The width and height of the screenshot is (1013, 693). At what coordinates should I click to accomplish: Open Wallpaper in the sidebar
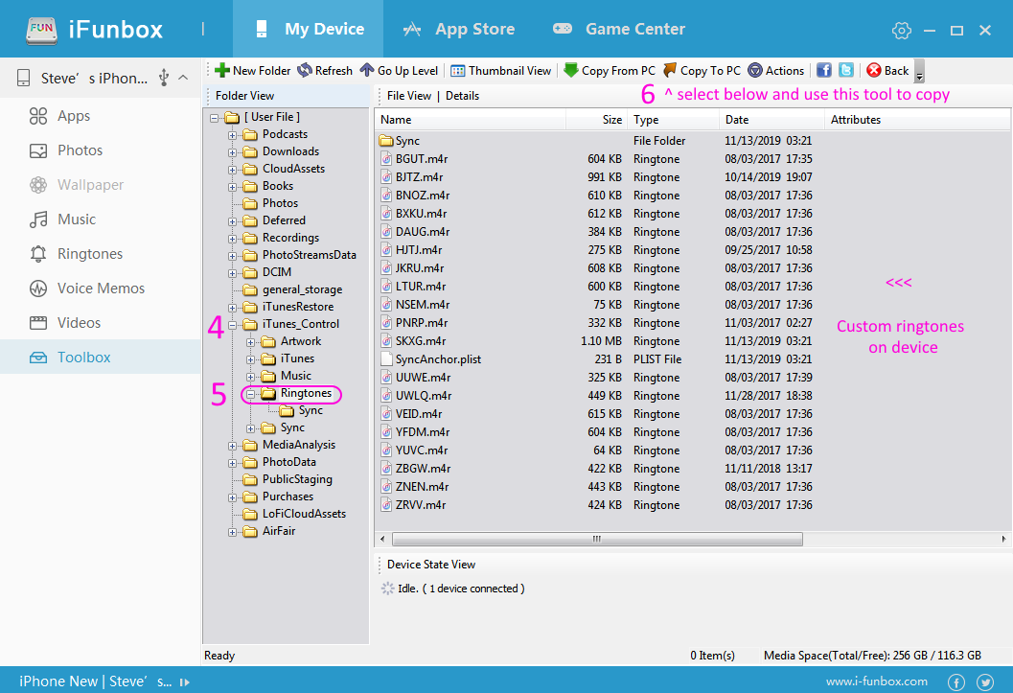tap(100, 185)
